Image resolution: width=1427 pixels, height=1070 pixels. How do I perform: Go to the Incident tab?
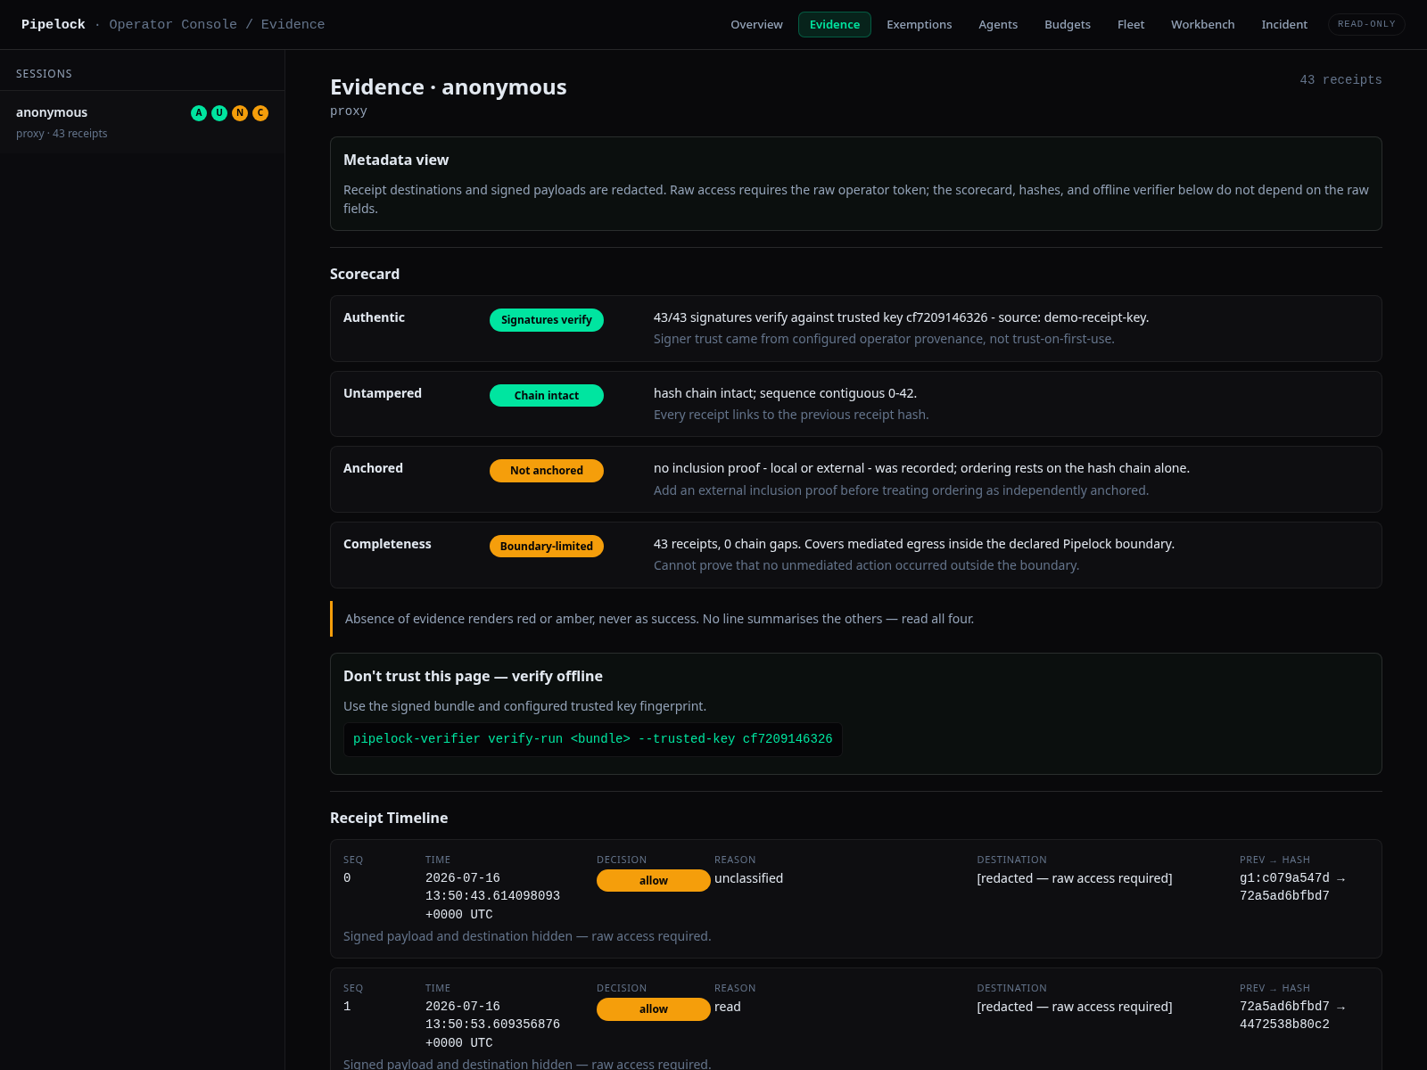click(1284, 25)
